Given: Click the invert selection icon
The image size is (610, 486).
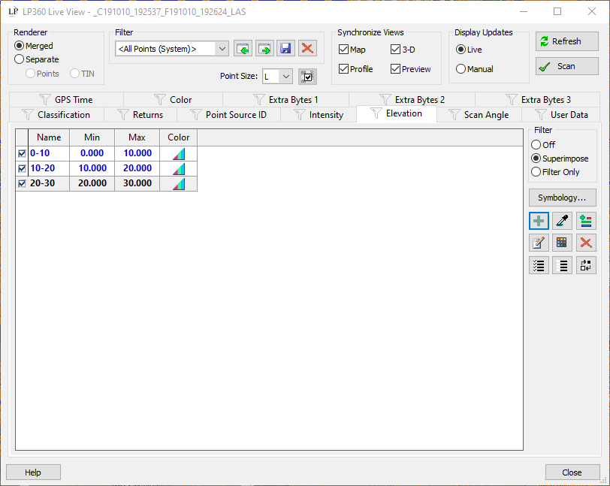Looking at the screenshot, I should 586,265.
